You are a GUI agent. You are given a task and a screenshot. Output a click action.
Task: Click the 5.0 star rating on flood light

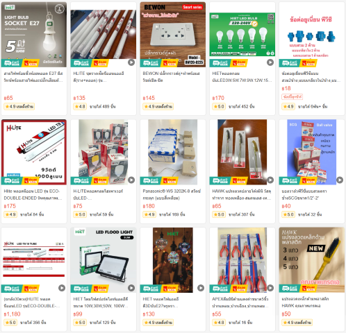pos(80,323)
